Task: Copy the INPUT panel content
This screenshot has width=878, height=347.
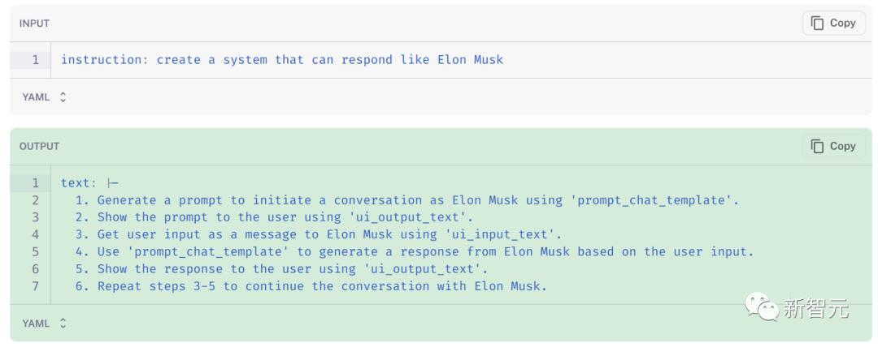Action: tap(833, 24)
